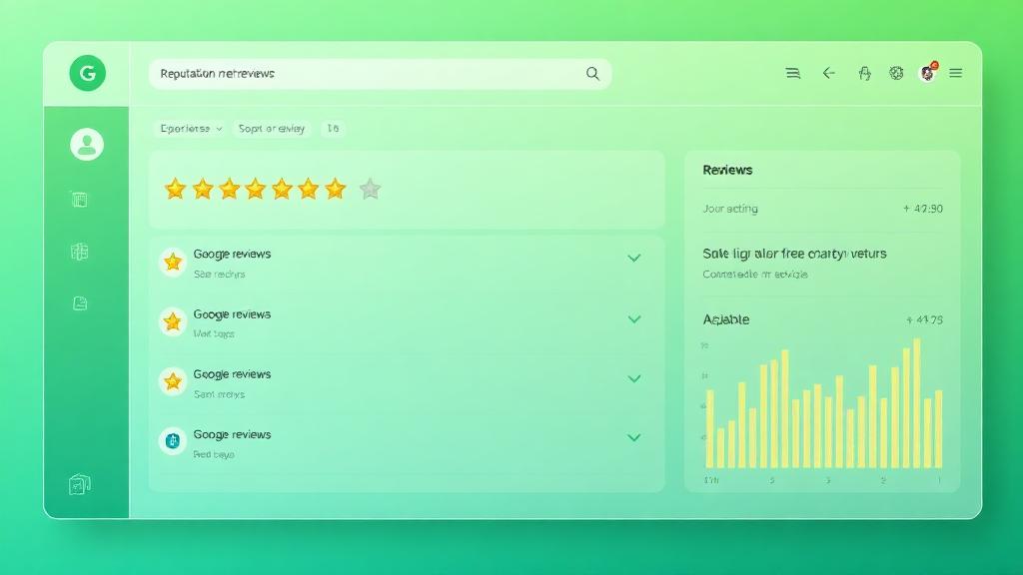Open the user profile icon in sidebar
The height and width of the screenshot is (575, 1023).
coord(87,144)
